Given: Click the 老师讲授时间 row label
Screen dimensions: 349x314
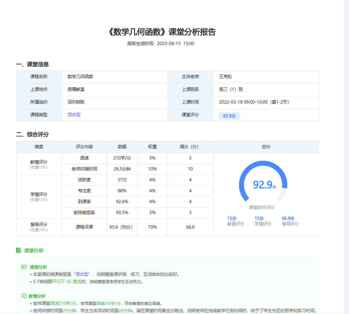Looking at the screenshot, I should point(84,169).
